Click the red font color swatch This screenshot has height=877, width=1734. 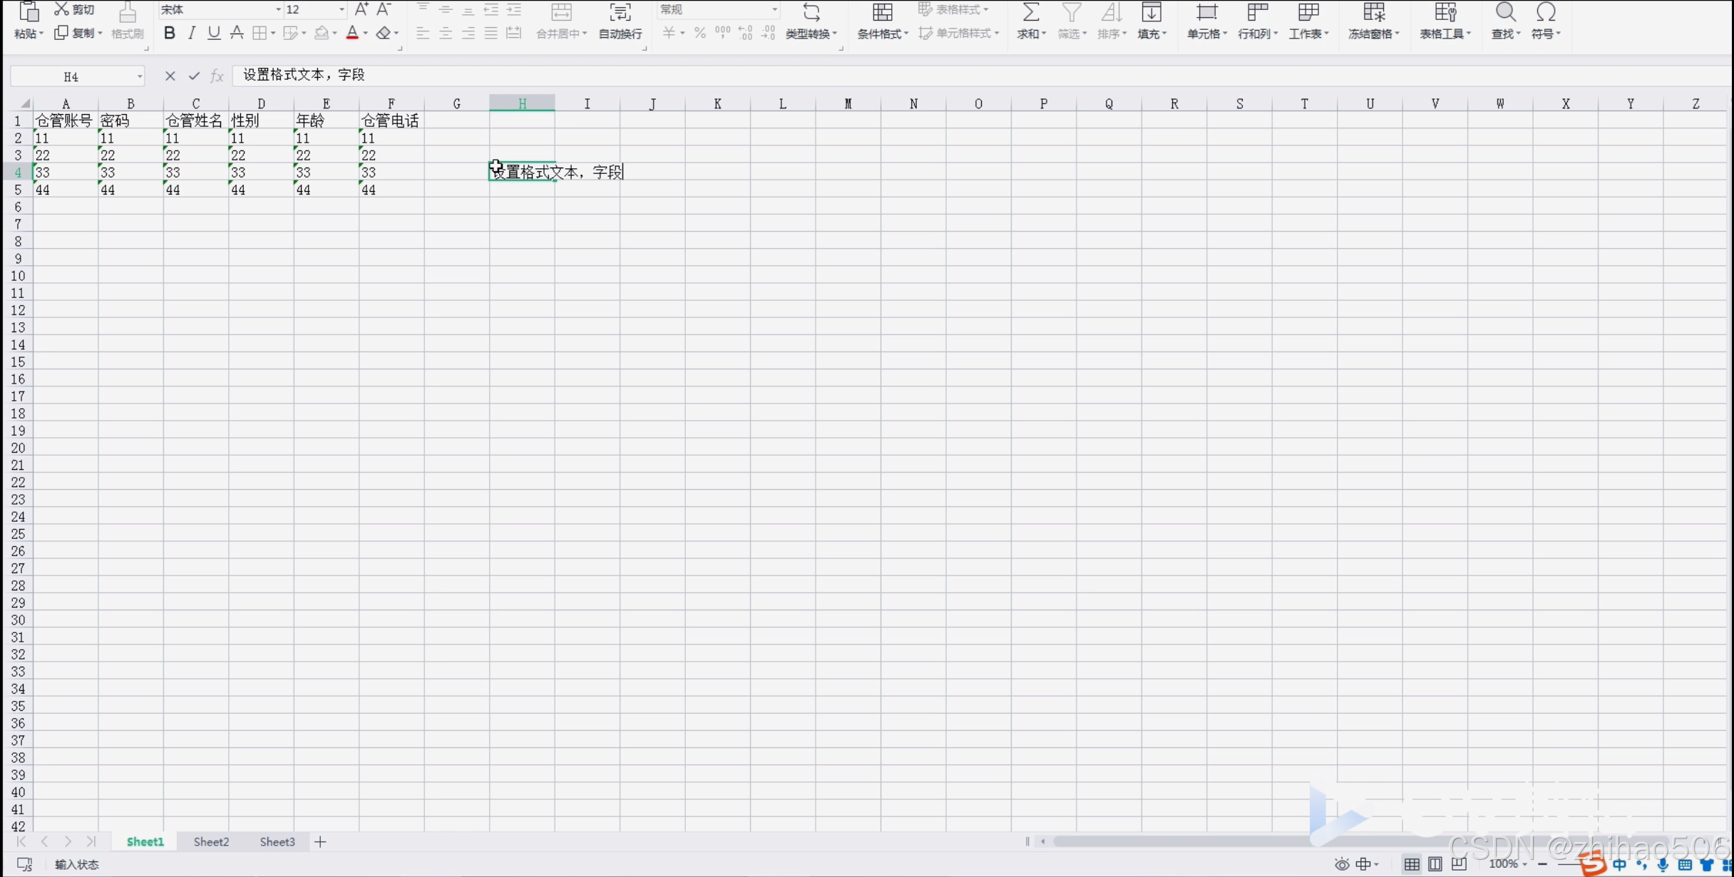352,33
